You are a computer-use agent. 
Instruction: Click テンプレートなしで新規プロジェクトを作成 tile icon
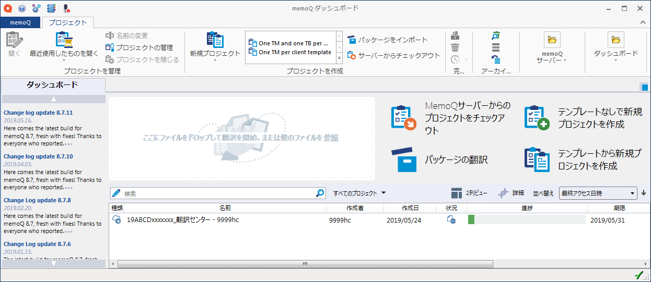537,117
